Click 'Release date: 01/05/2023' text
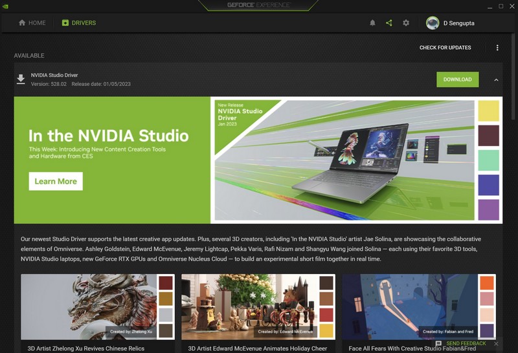This screenshot has height=353, width=518. coord(101,84)
